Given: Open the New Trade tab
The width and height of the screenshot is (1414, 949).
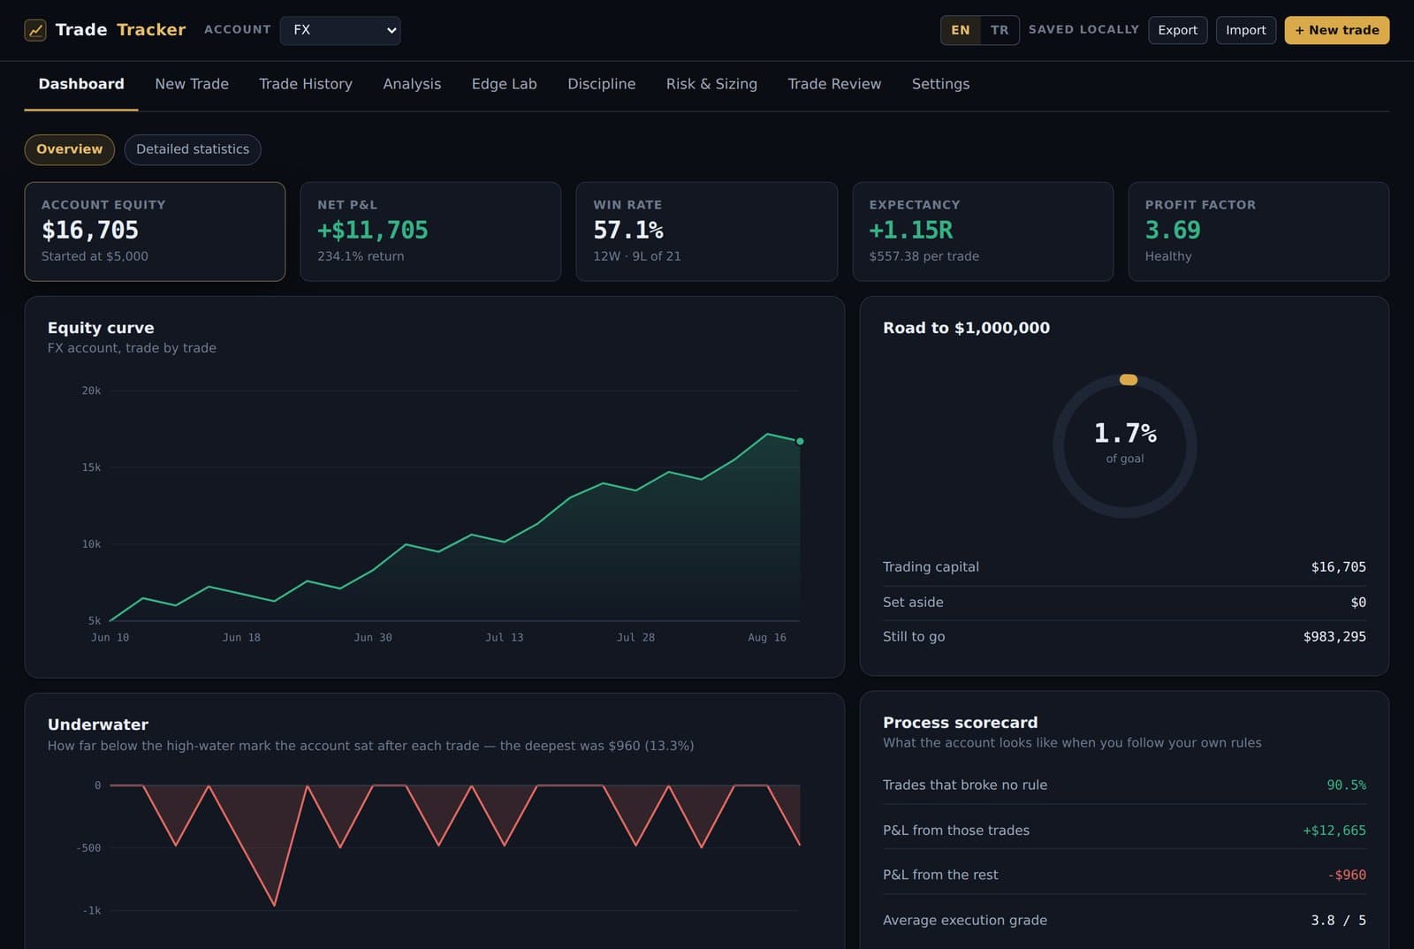Looking at the screenshot, I should point(192,84).
